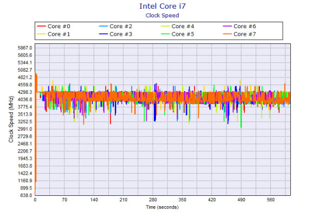The image size is (325, 217).
Task: Click the red Core #0 legend line
Action: point(41,26)
